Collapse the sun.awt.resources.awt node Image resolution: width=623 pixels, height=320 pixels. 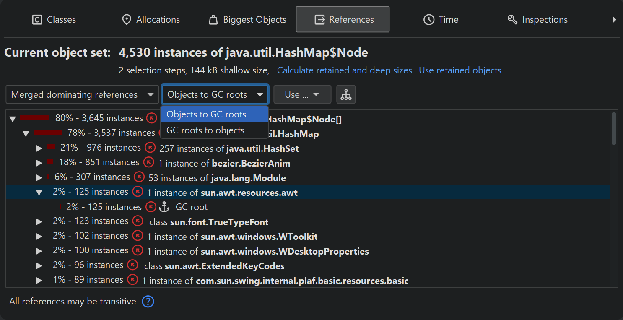[39, 192]
